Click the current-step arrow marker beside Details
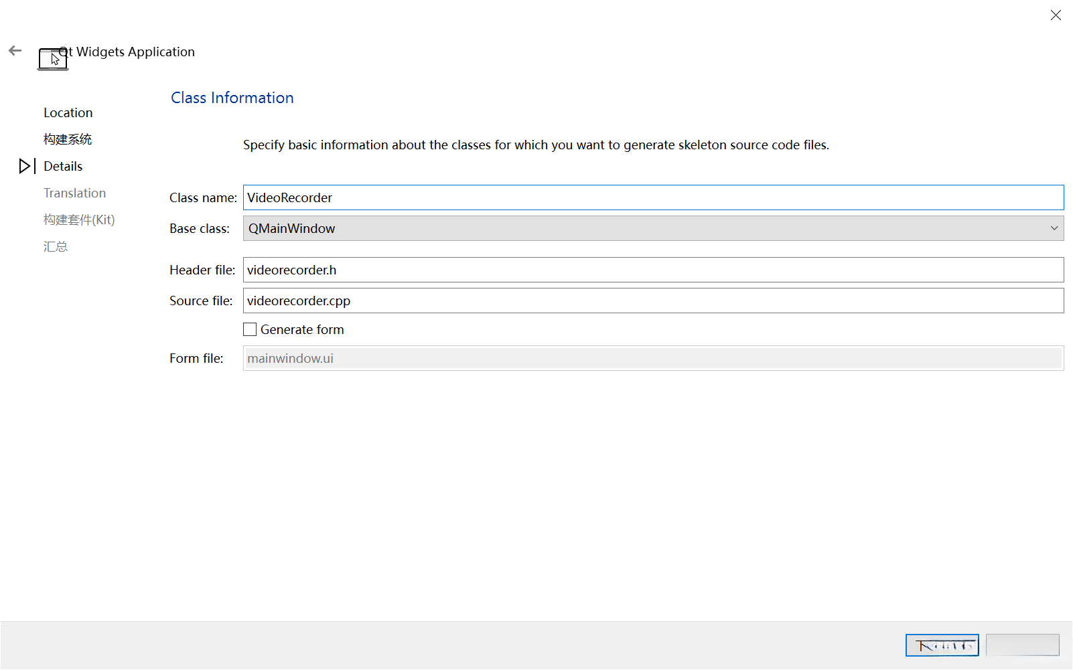Image resolution: width=1073 pixels, height=670 pixels. 27,166
